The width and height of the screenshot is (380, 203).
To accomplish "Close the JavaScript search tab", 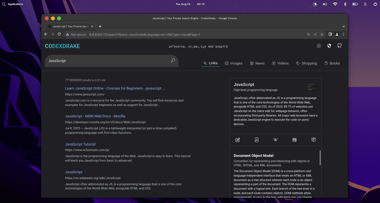I will click(92, 26).
